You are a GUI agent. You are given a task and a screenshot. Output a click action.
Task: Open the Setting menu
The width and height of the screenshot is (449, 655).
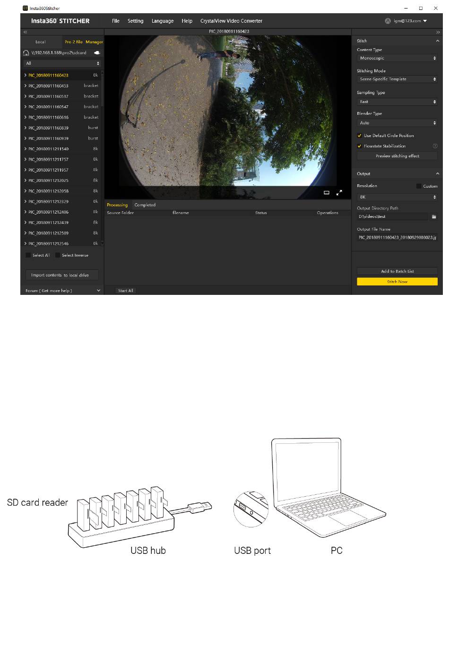tap(136, 21)
